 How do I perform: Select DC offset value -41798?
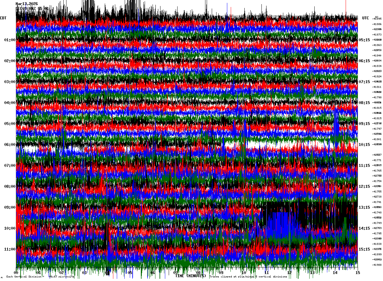377,97
